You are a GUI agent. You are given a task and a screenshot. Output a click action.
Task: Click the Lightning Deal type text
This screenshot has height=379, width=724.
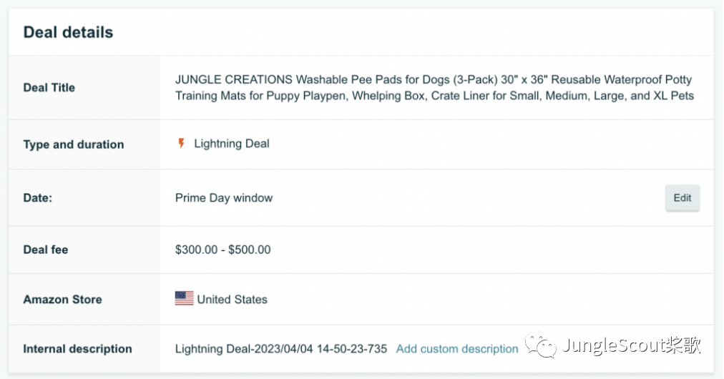click(x=232, y=144)
